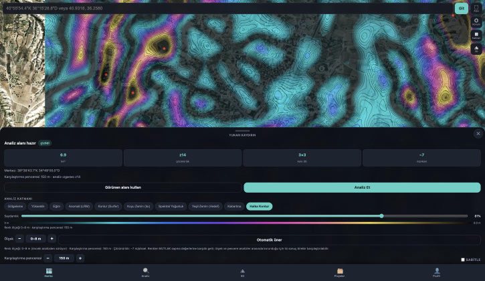Viewport: 485px width, 281px height.
Task: Click the 3×3 tile stat card
Action: [302, 158]
